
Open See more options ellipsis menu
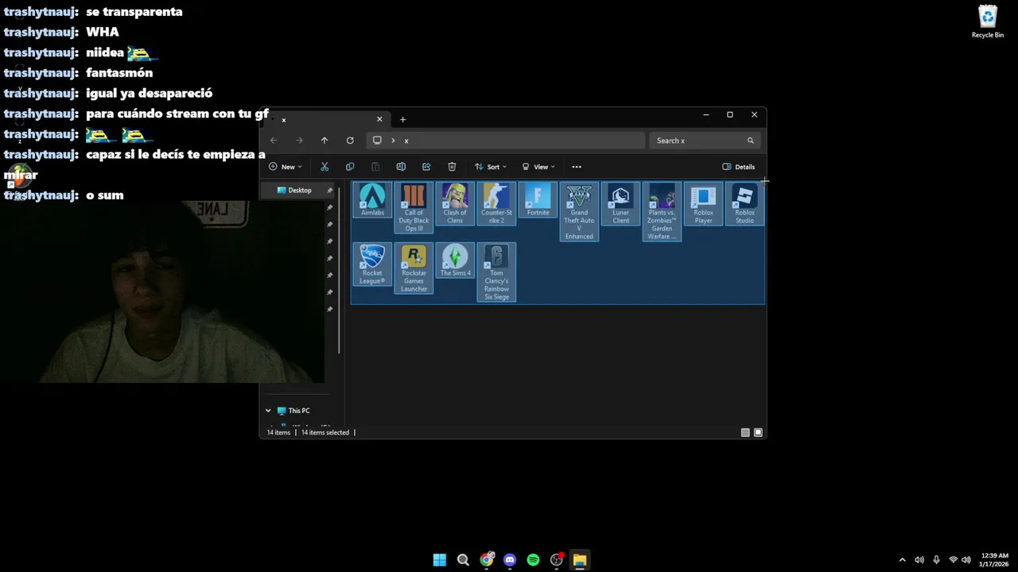click(x=577, y=167)
